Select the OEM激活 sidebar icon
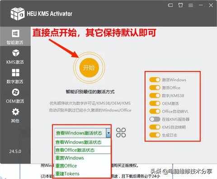The image size is (217, 179). 15,92
